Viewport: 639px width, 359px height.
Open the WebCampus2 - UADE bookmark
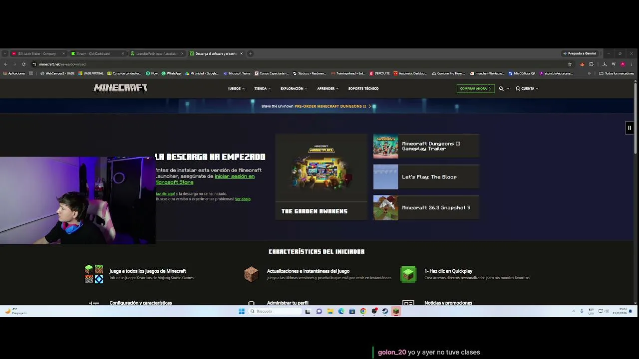[x=57, y=73]
